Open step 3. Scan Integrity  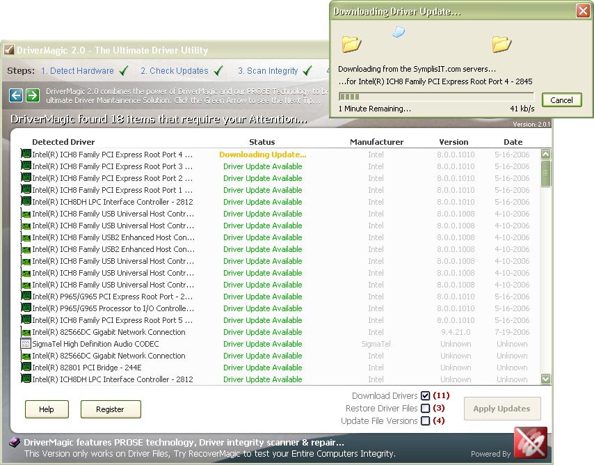(268, 71)
